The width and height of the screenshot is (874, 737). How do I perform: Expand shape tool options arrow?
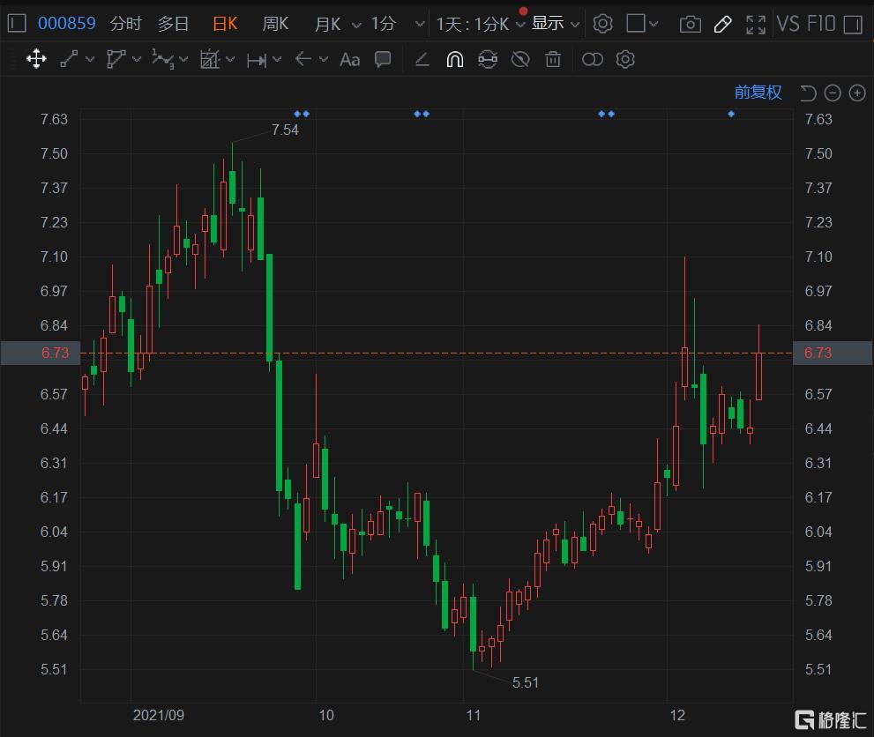(137, 59)
